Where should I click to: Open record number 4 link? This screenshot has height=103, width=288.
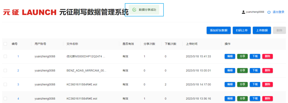click(x=18, y=98)
